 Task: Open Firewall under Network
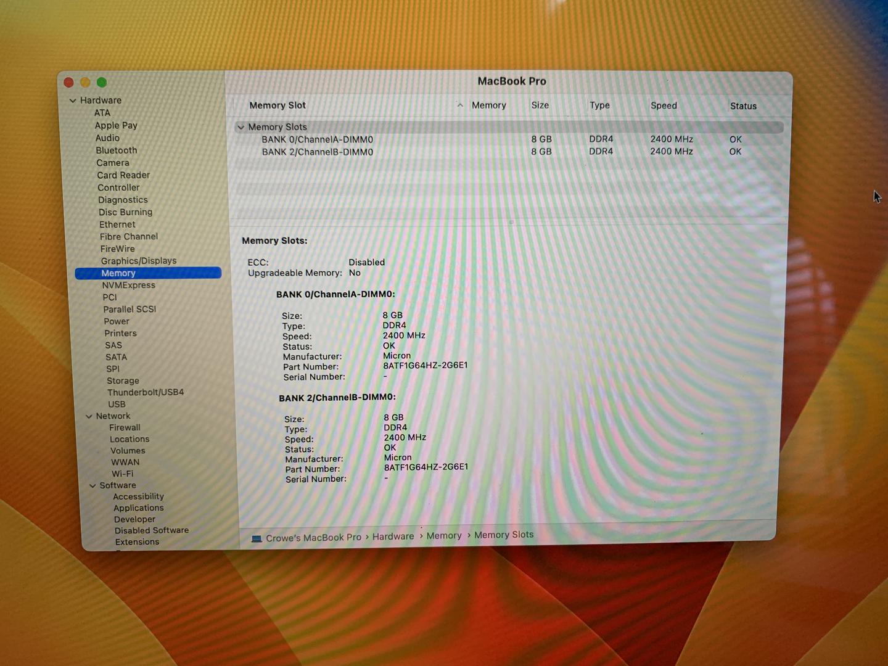pyautogui.click(x=125, y=427)
